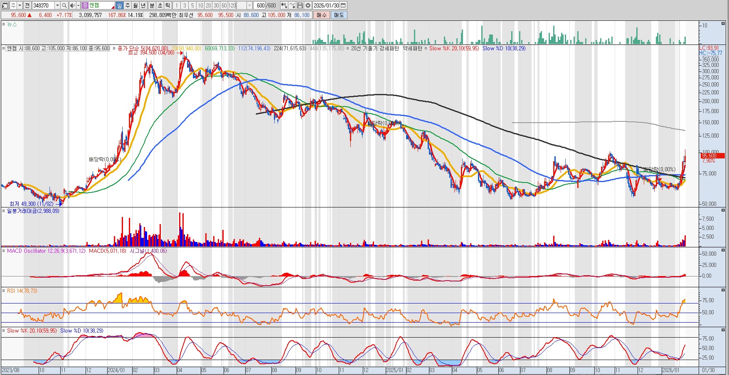Click the purple 증 badge icon
Image resolution: width=729 pixels, height=375 pixels.
(85, 5)
